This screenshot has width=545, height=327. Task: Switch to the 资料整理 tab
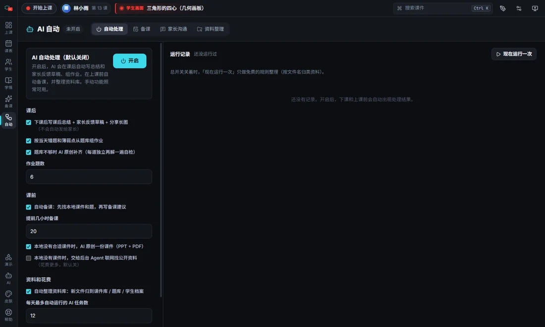tap(210, 29)
